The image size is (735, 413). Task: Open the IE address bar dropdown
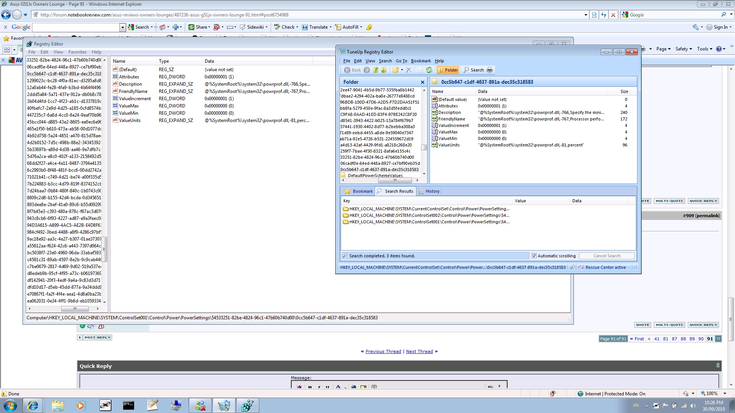click(x=586, y=15)
